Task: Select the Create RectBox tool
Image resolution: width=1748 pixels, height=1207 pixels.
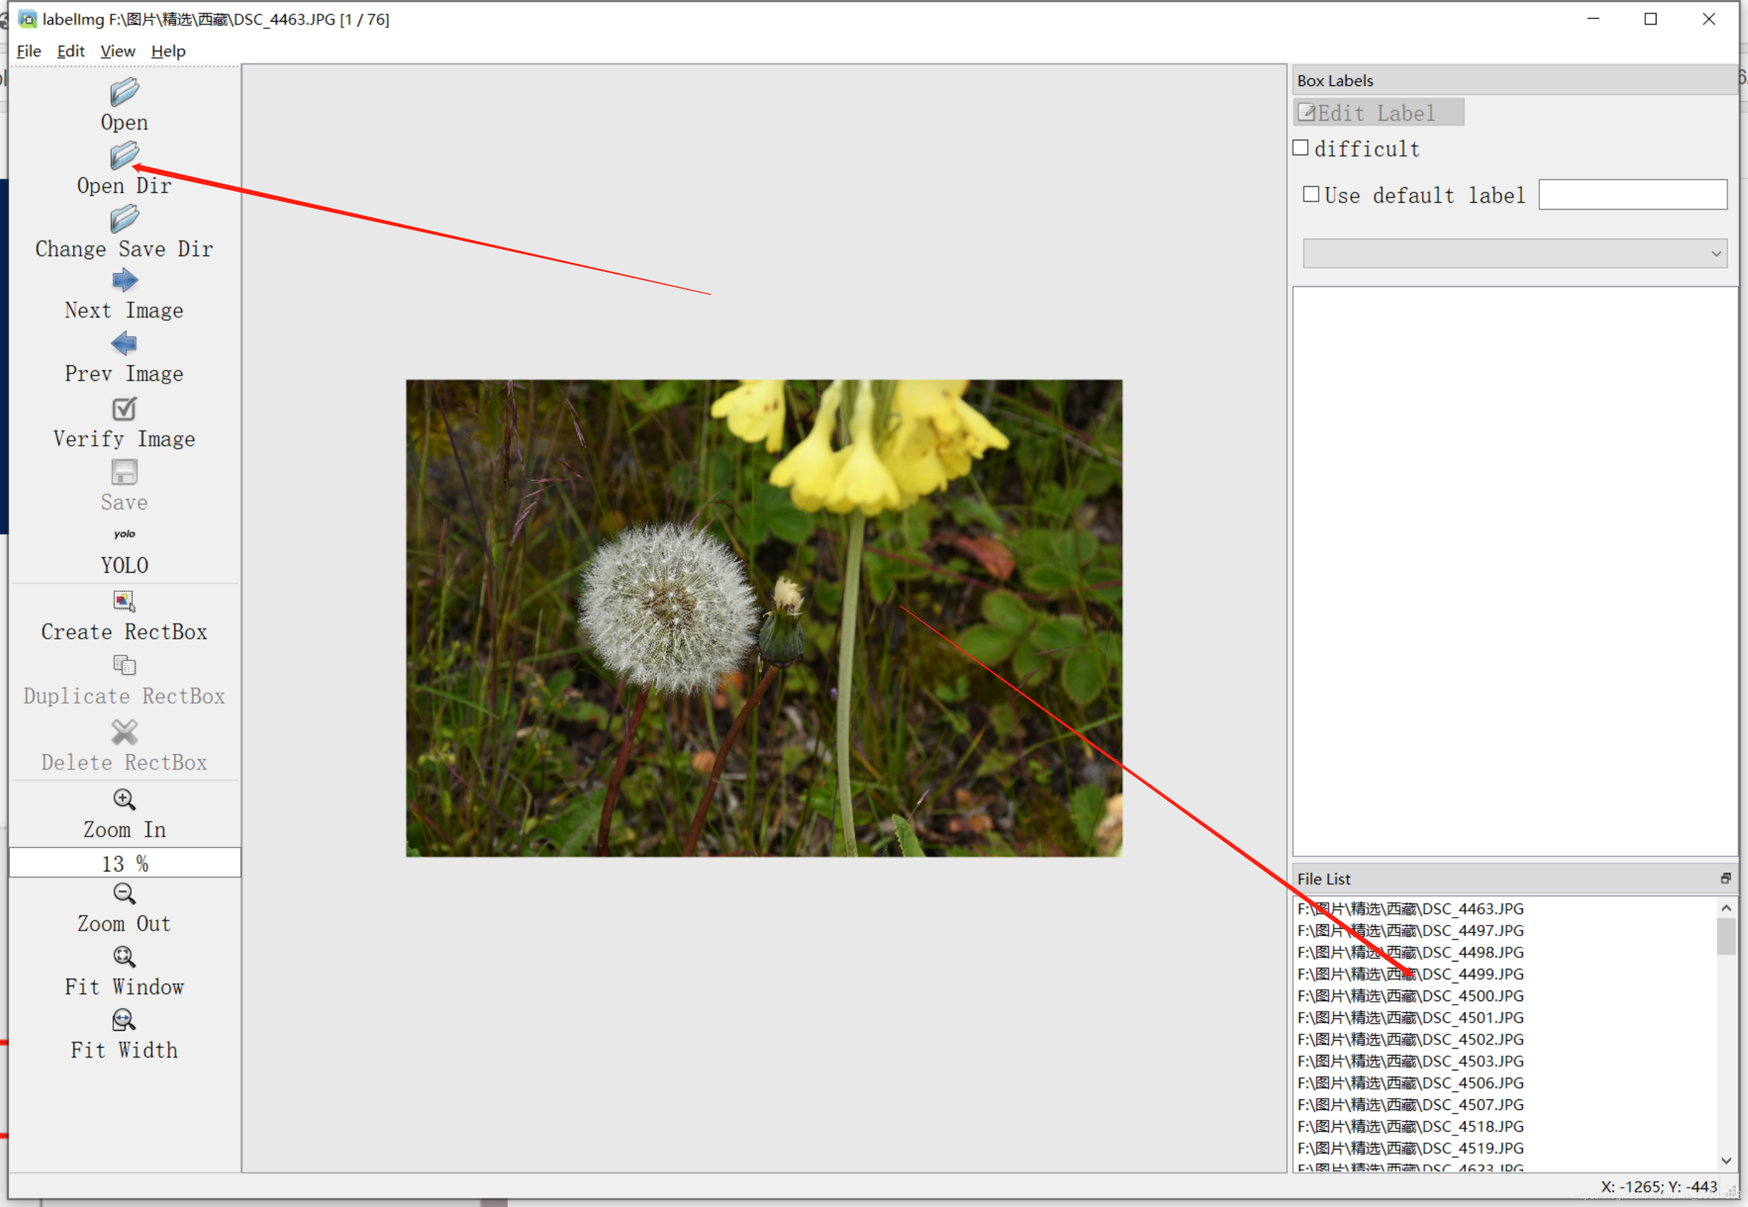Action: (124, 601)
